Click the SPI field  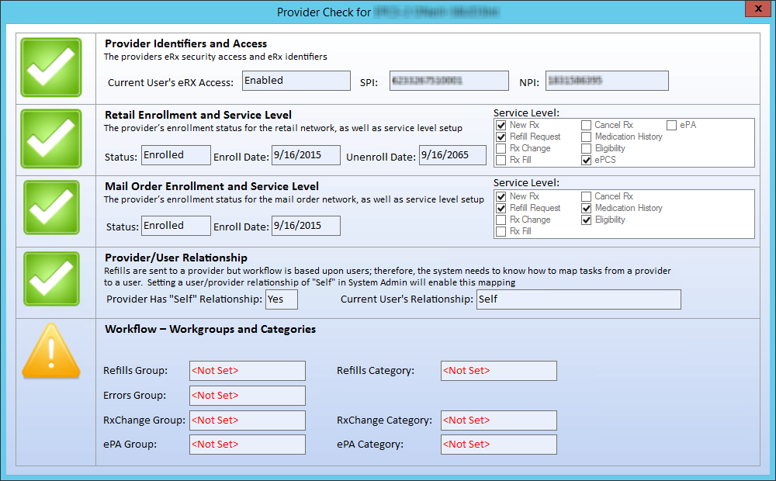(x=449, y=81)
